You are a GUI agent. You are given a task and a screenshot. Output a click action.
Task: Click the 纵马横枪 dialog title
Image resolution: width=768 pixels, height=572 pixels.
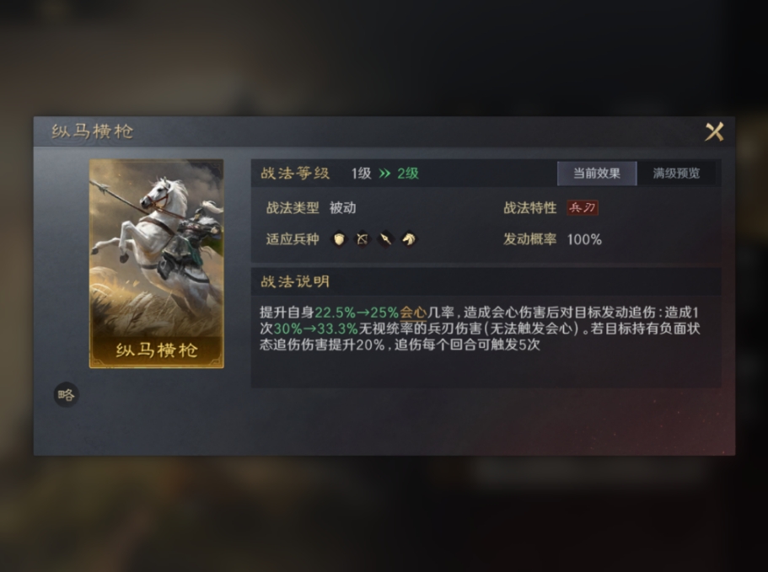[x=93, y=131]
